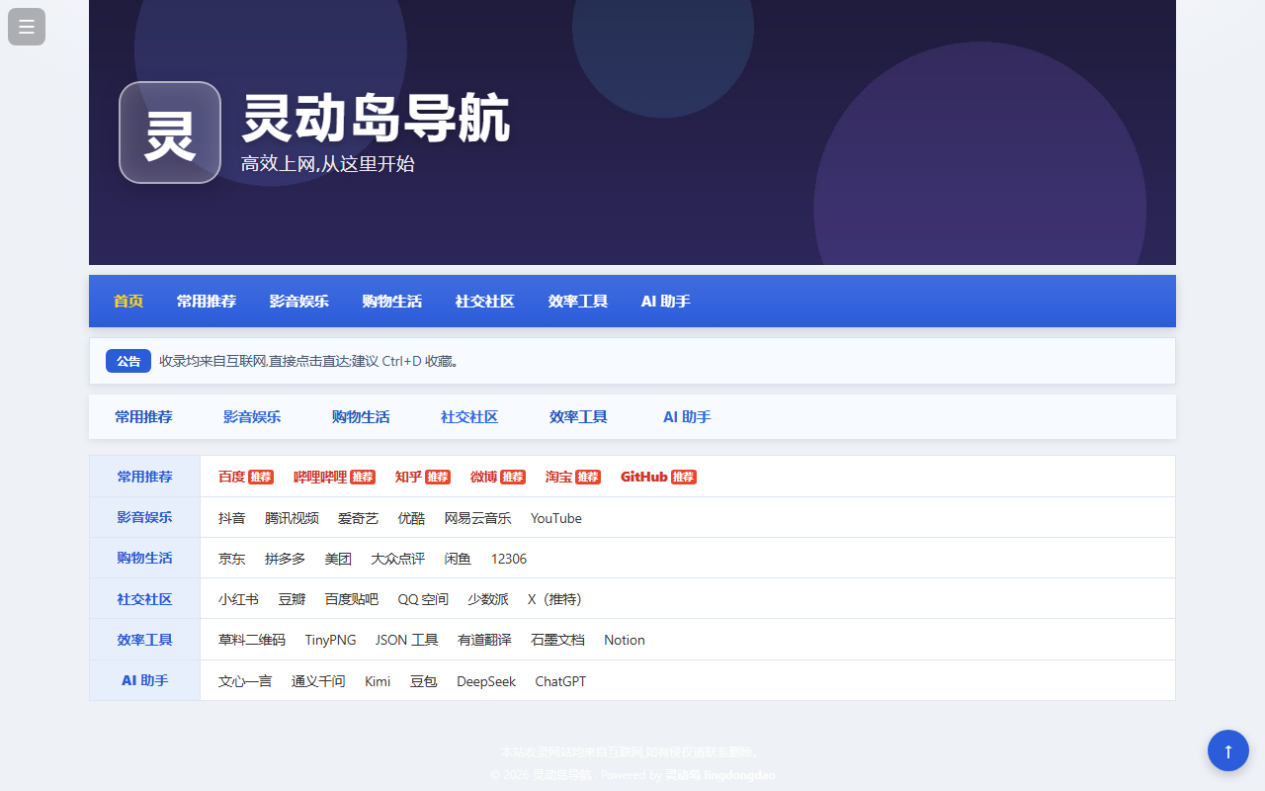Open the TinyPNG link

(x=330, y=640)
